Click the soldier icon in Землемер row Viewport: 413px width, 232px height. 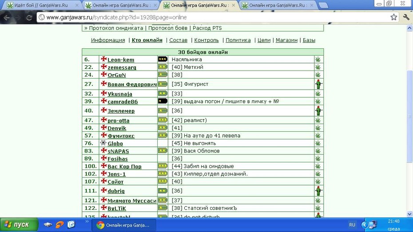(x=319, y=111)
